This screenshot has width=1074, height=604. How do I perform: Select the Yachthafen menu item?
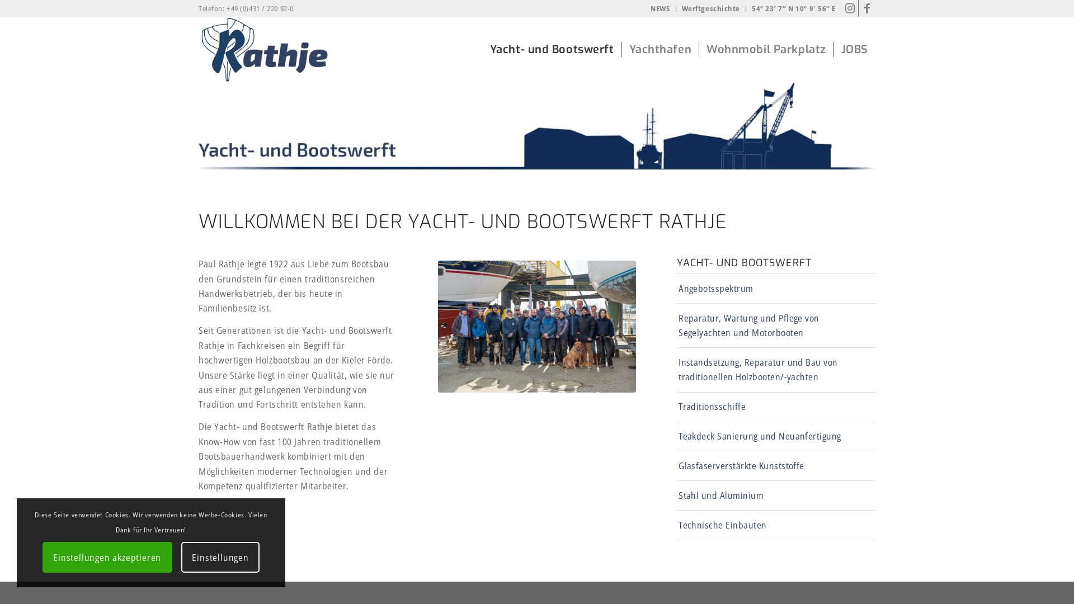tap(660, 49)
